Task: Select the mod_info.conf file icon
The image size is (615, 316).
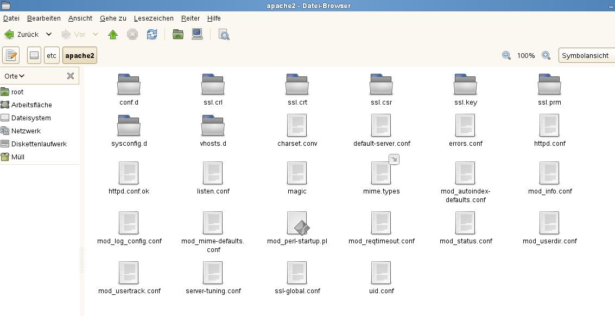Action: (549, 173)
